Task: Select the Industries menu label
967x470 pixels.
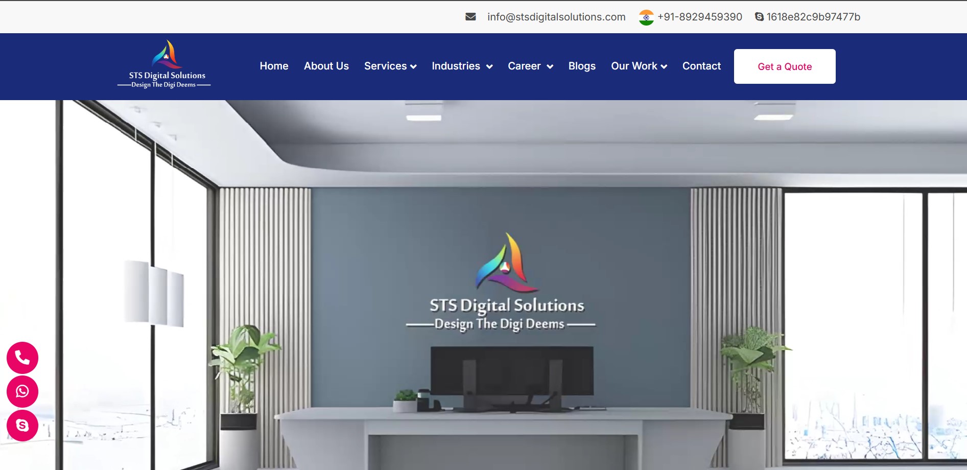Action: [x=456, y=66]
